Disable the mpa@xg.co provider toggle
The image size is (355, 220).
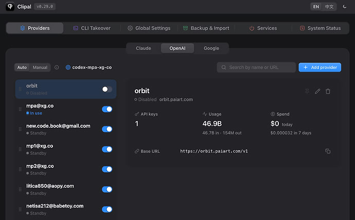107,109
